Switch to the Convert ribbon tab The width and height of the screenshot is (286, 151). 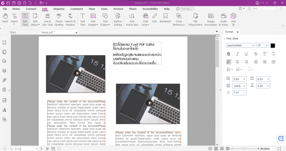tap(31, 9)
